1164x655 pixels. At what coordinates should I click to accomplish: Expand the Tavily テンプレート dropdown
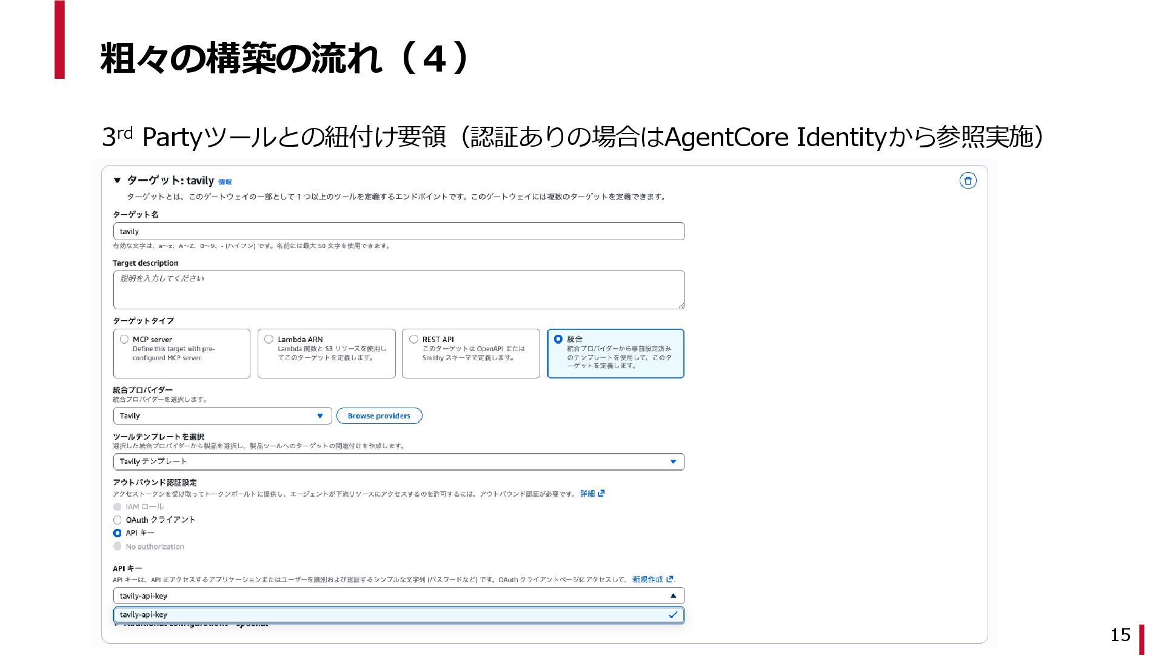tap(398, 462)
